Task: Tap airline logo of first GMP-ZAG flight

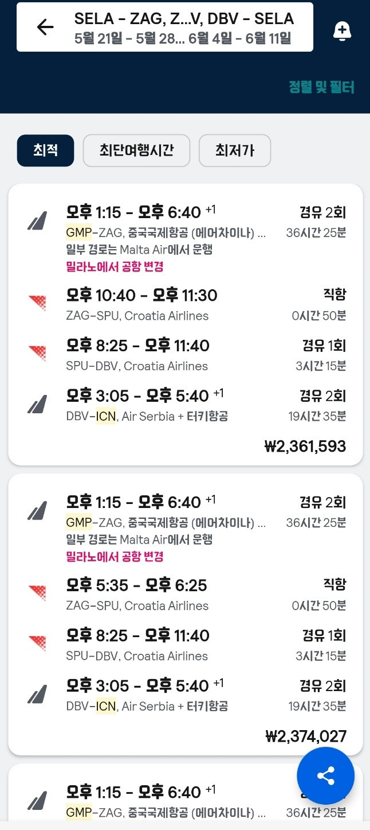Action: click(37, 221)
